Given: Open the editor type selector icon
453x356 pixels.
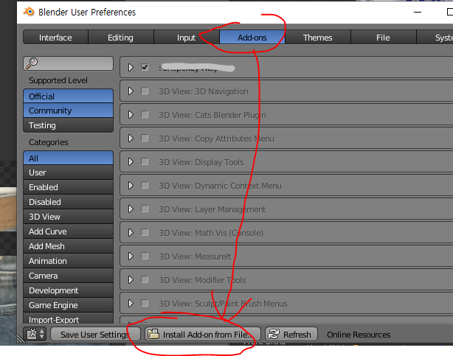Looking at the screenshot, I should coord(35,334).
